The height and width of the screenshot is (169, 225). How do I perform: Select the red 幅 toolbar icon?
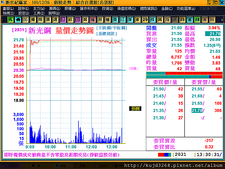pos(93,20)
